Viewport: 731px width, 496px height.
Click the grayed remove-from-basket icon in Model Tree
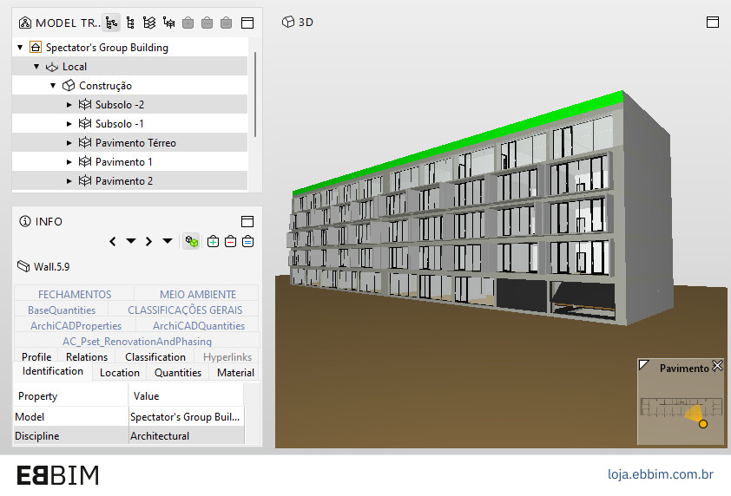pyautogui.click(x=207, y=23)
